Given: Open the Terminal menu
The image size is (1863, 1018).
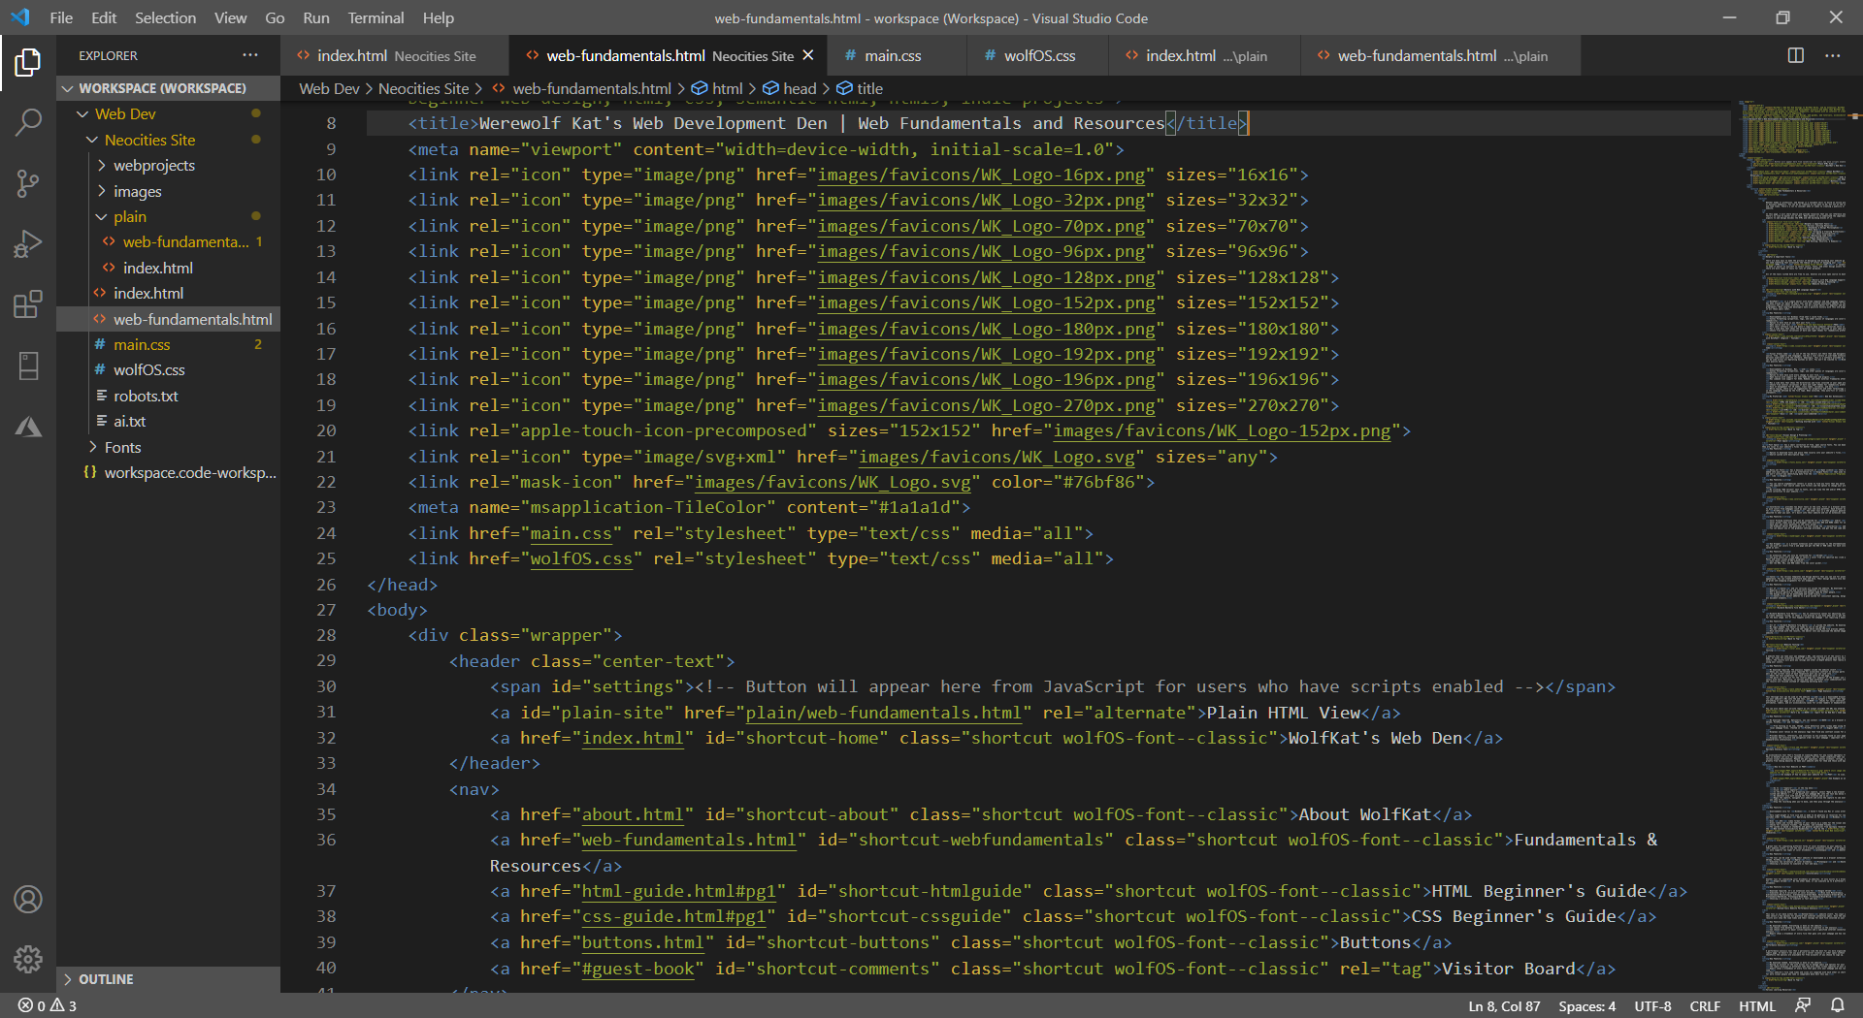Looking at the screenshot, I should coord(375,17).
